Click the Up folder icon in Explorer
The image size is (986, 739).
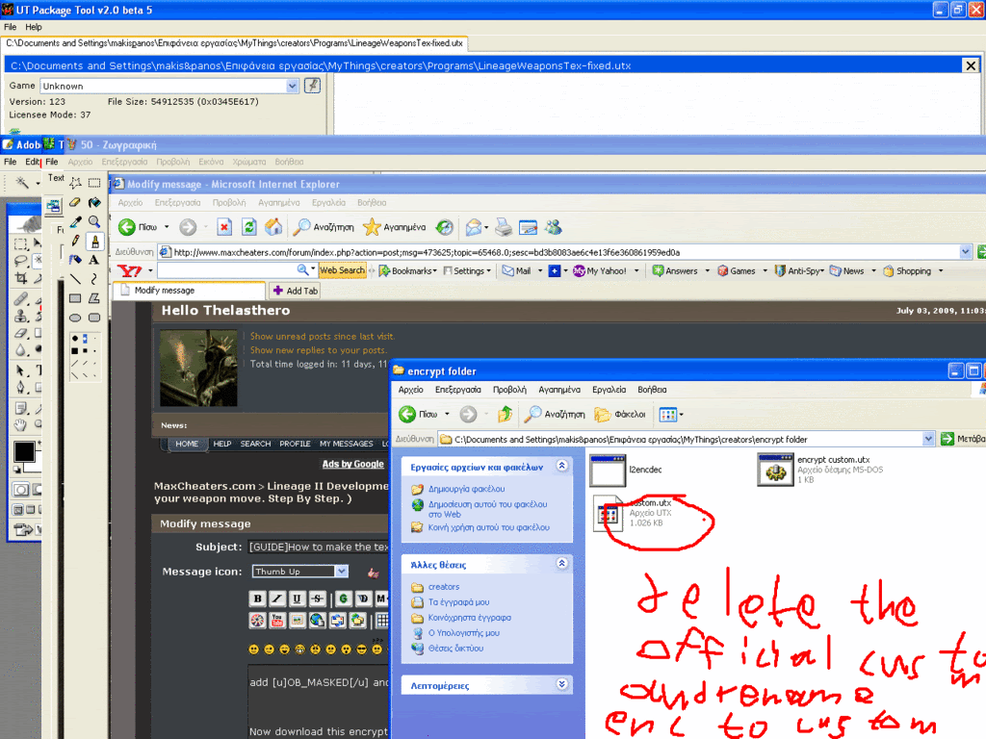click(505, 415)
